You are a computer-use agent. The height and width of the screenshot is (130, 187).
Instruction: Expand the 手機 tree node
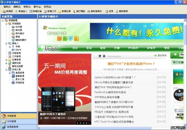pyautogui.click(x=10, y=47)
